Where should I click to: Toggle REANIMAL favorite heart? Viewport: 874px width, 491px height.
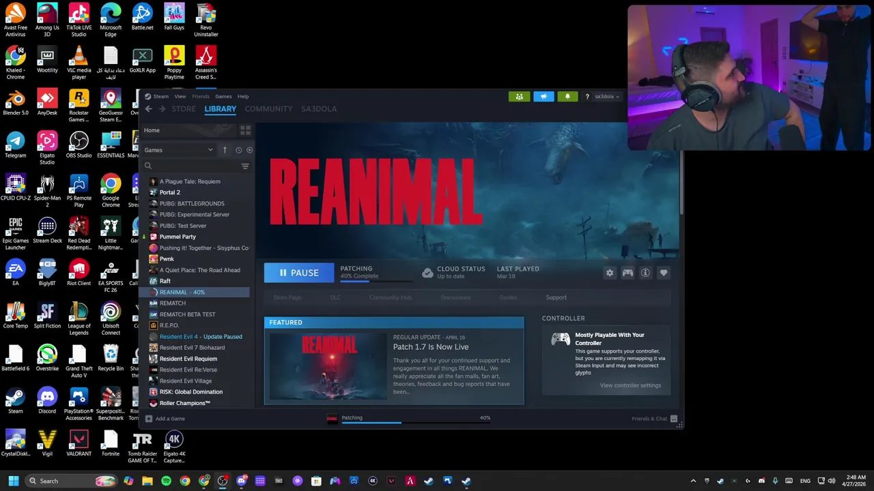pos(664,273)
